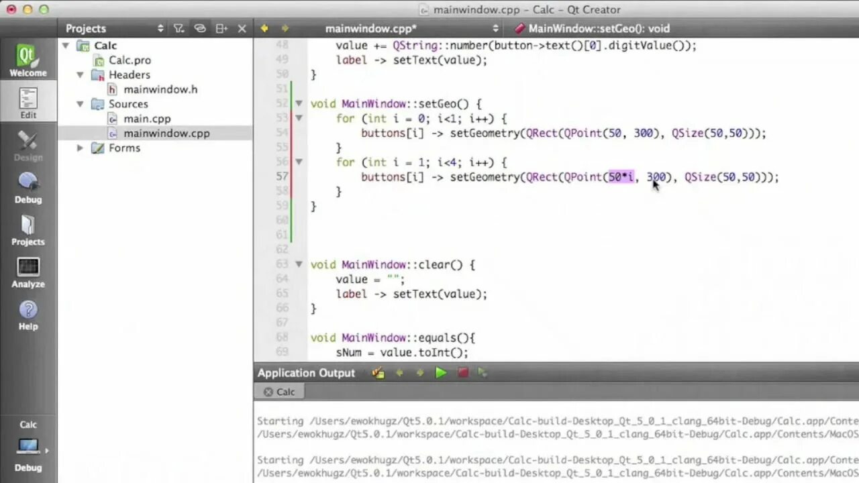Click the first 'Starting /Users/ewokhugz' output line
Screen dimensions: 859x483
(558, 421)
